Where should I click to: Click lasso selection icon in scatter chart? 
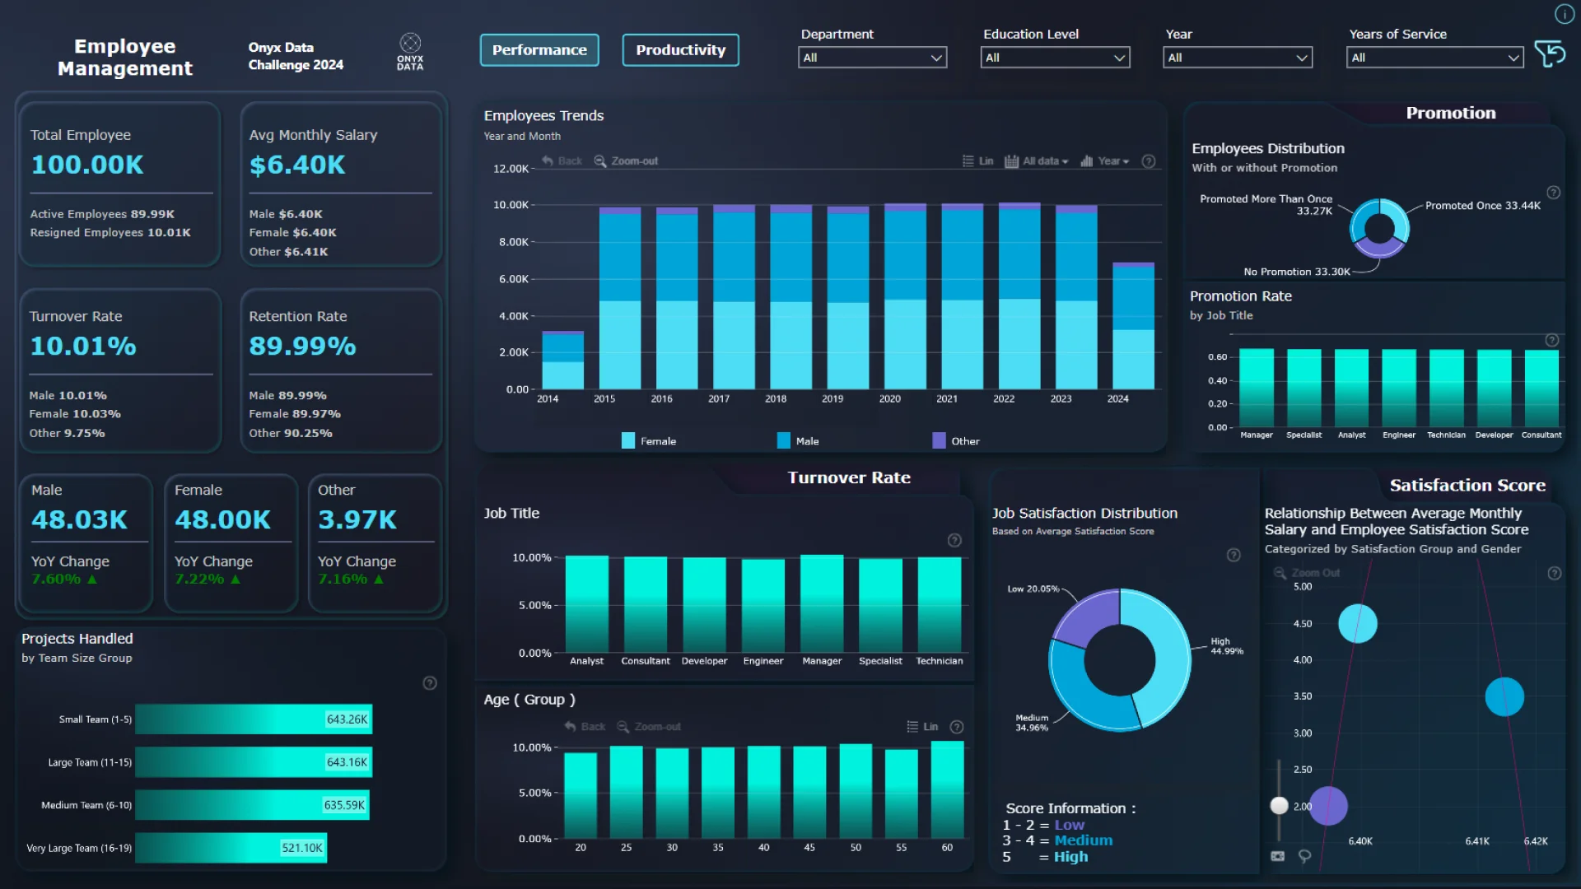[x=1304, y=856]
